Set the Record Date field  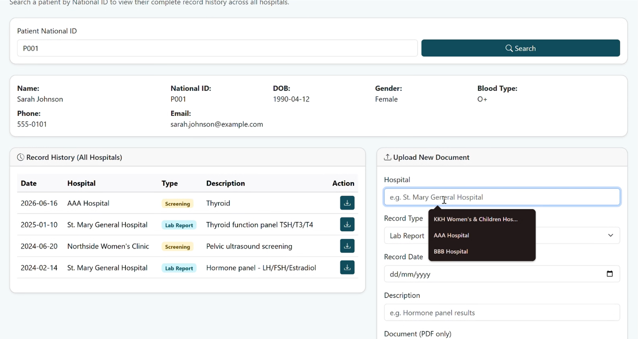(x=502, y=274)
